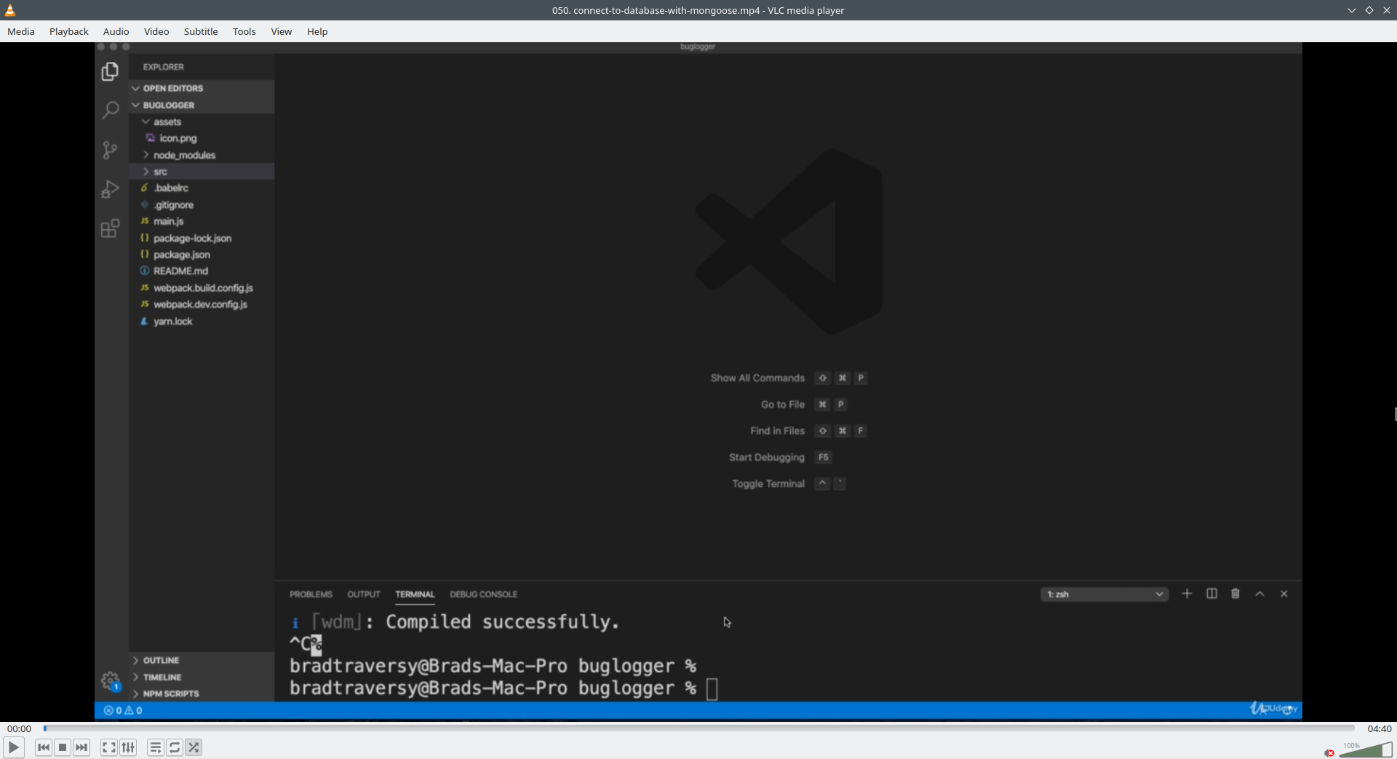Kill the terminal with the trash icon
Image resolution: width=1397 pixels, height=759 pixels.
(x=1235, y=594)
